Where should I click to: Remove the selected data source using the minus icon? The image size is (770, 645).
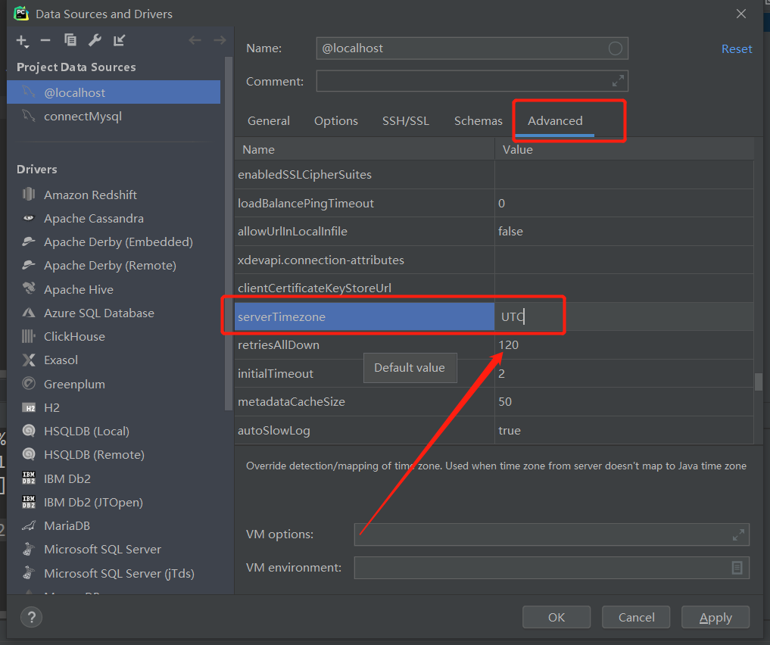pyautogui.click(x=45, y=40)
